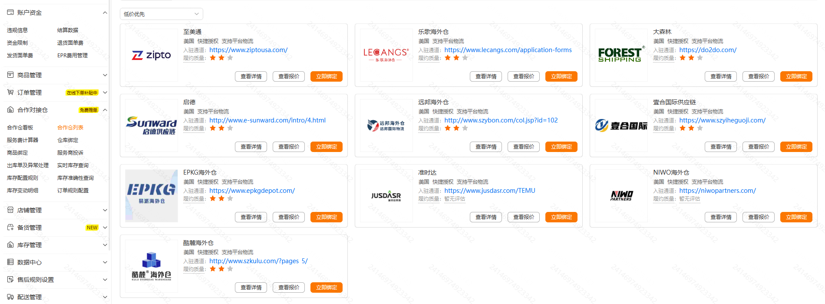Expand the 商品管理 menu section
Image resolution: width=825 pixels, height=304 pixels.
(105, 75)
